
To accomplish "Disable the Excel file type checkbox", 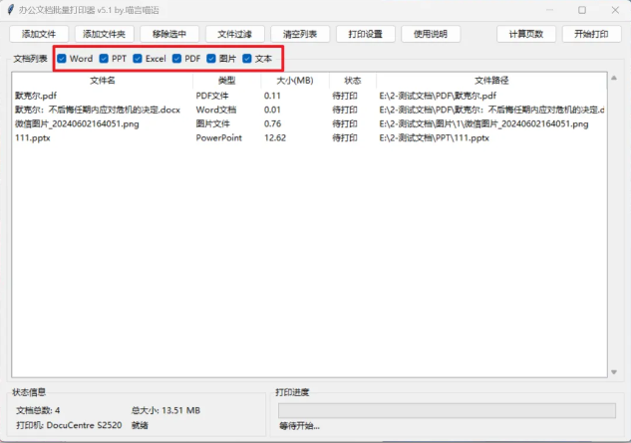I will (139, 59).
